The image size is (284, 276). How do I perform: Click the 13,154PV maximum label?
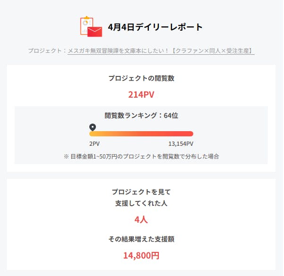click(181, 144)
